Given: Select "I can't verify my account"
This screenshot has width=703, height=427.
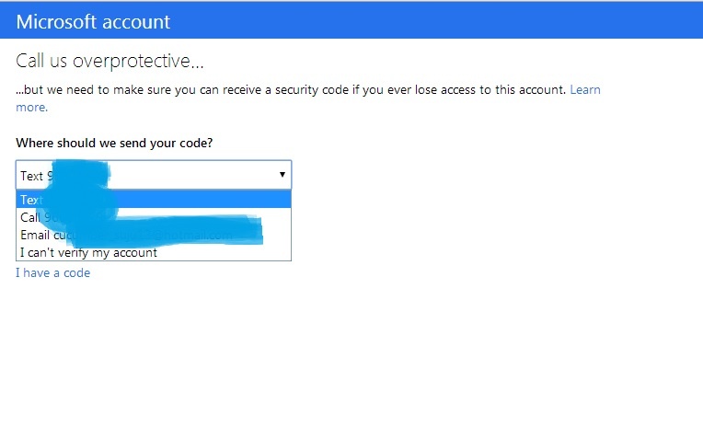Looking at the screenshot, I should (x=88, y=252).
